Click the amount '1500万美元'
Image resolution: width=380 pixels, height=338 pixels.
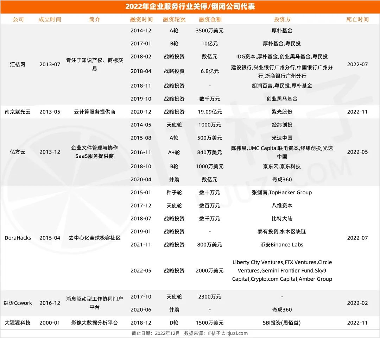pos(210,323)
